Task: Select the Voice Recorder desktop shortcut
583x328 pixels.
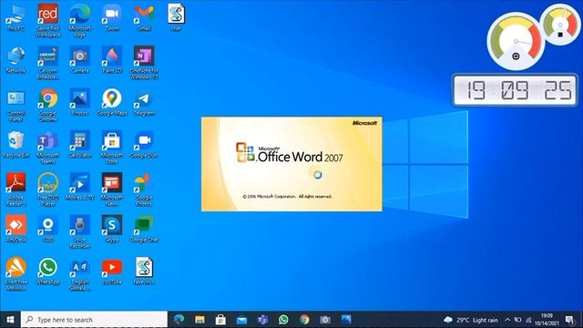Action: [x=80, y=231]
